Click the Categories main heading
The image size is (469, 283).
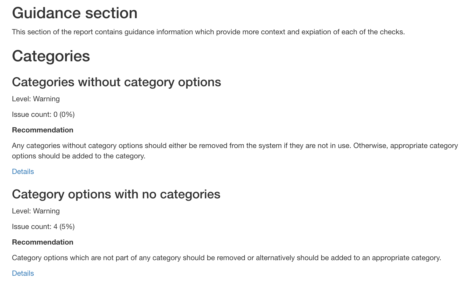pos(51,56)
